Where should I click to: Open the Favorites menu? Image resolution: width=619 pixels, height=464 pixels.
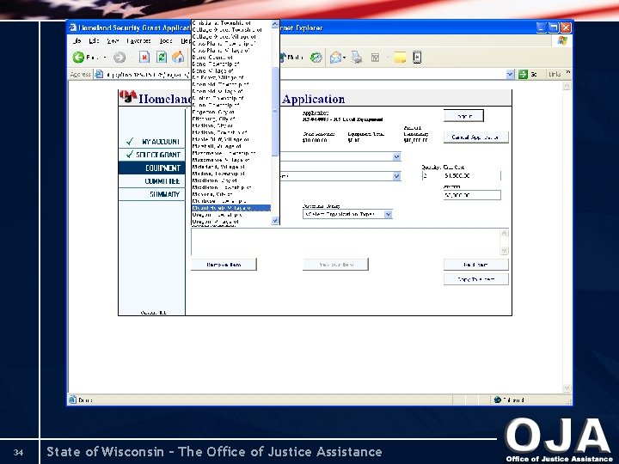138,40
